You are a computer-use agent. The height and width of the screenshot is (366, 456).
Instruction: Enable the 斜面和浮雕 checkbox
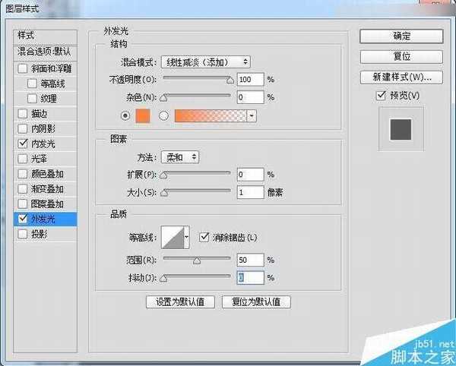pos(23,68)
